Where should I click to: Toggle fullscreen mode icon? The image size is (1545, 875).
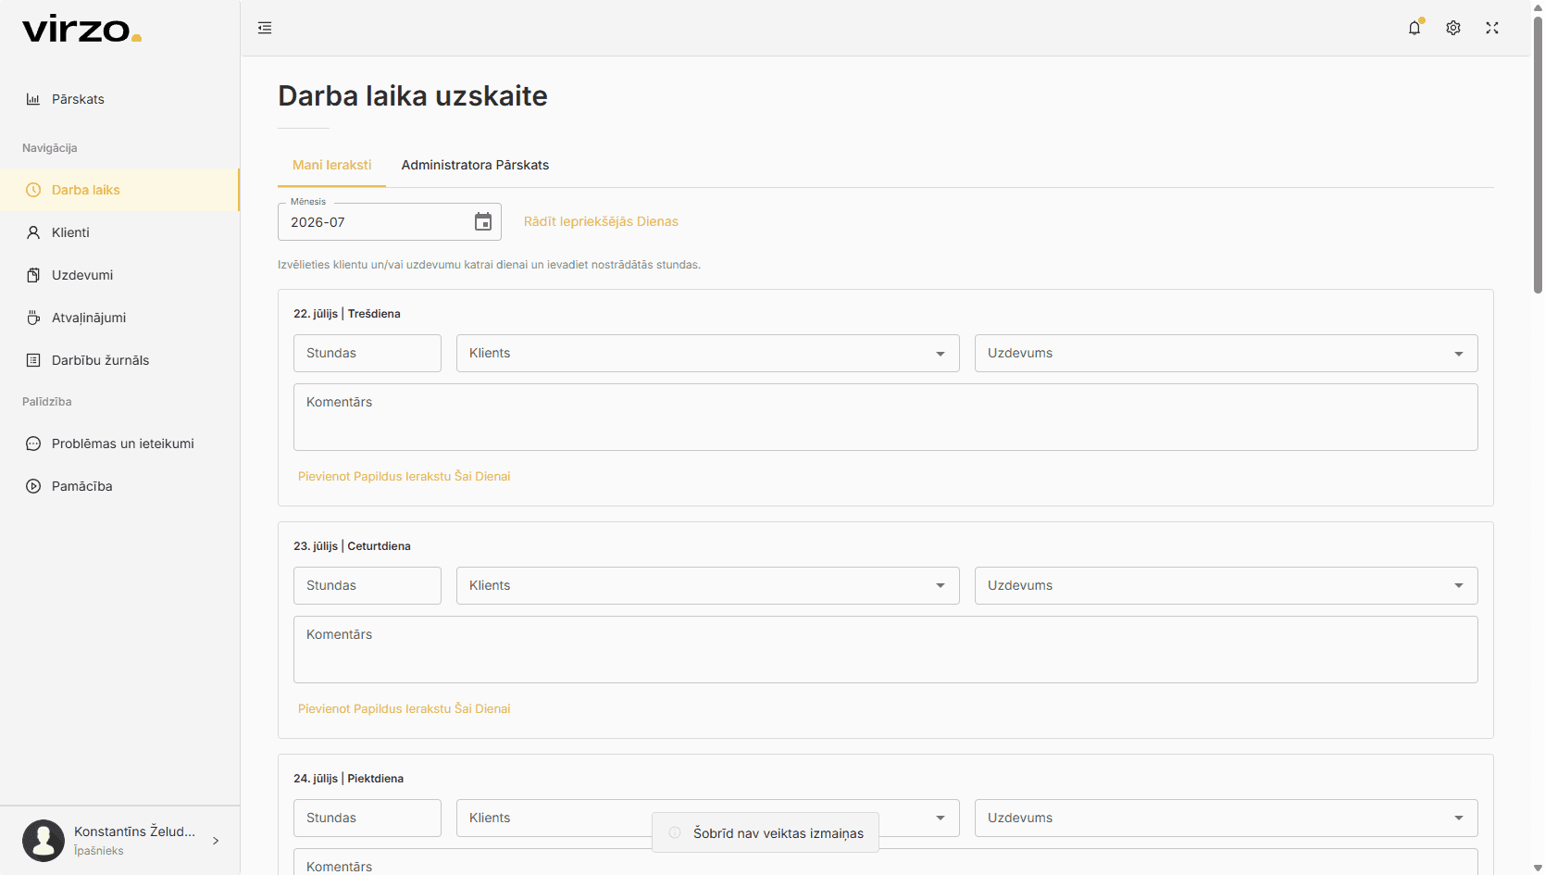[1492, 28]
